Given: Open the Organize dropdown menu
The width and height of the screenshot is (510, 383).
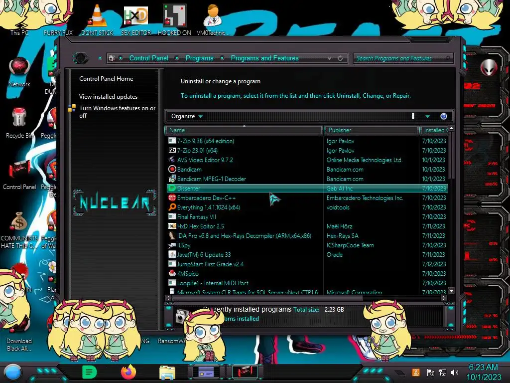Looking at the screenshot, I should 187,116.
